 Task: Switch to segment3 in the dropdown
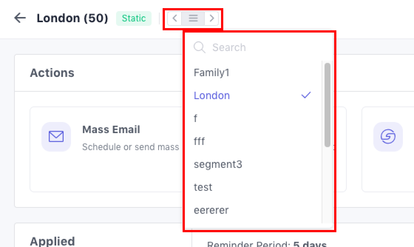point(218,164)
